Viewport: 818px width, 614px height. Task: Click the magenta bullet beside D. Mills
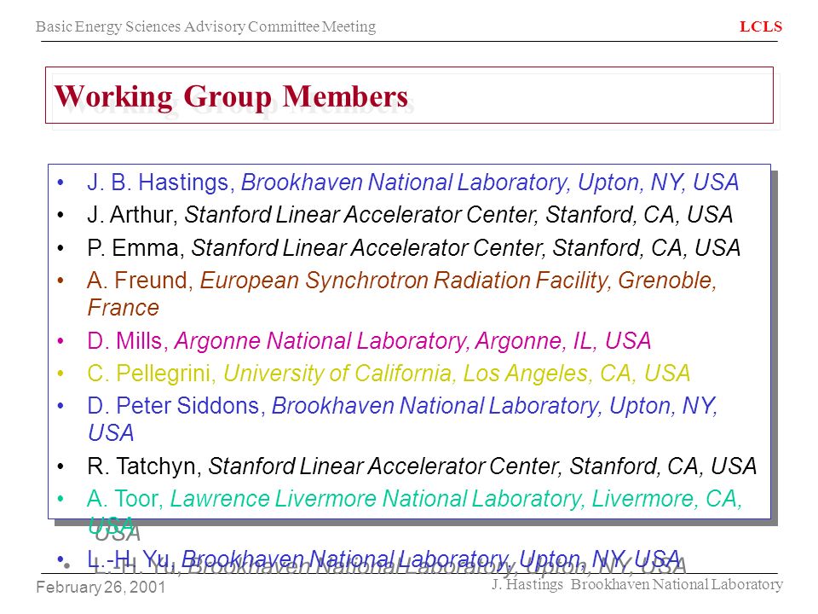point(60,341)
